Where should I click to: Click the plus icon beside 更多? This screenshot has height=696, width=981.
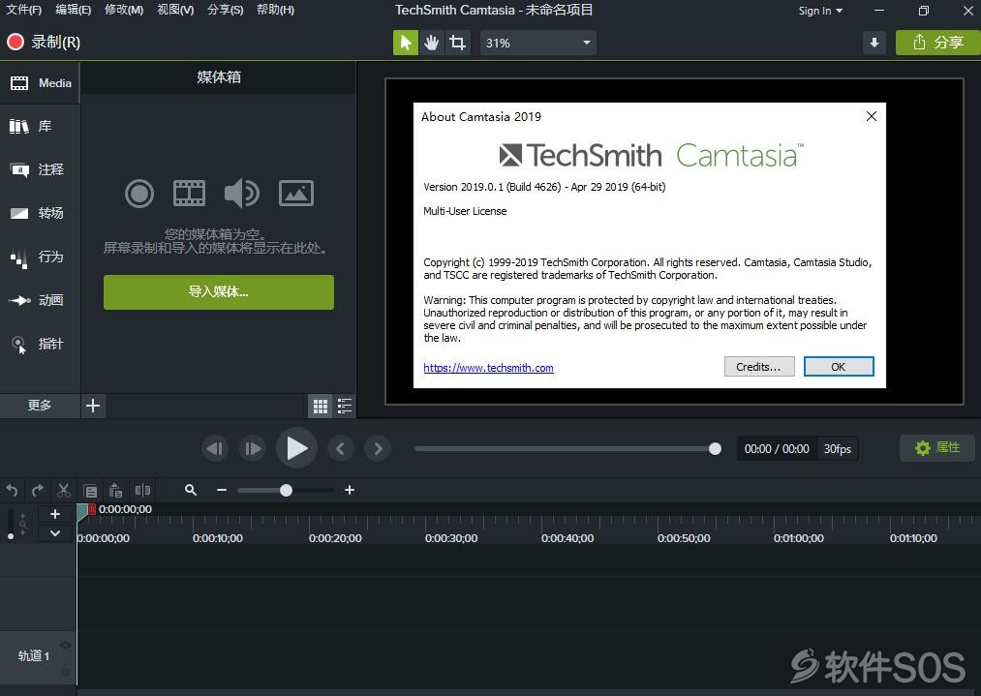[x=93, y=406]
